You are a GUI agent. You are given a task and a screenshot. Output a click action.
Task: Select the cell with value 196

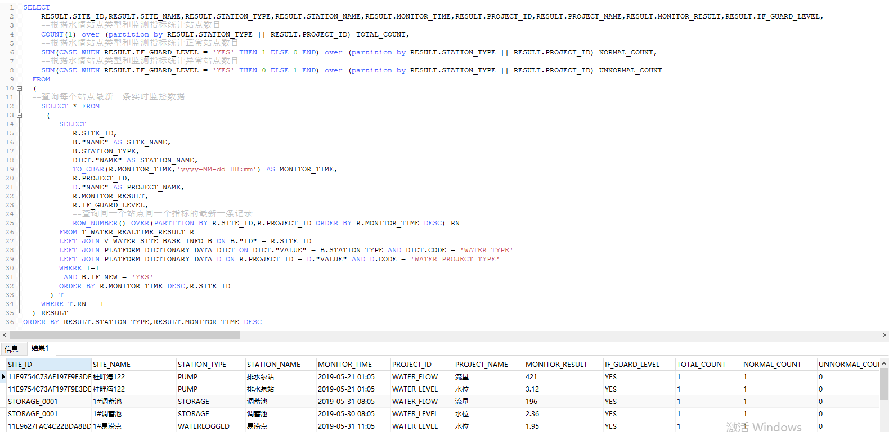563,402
